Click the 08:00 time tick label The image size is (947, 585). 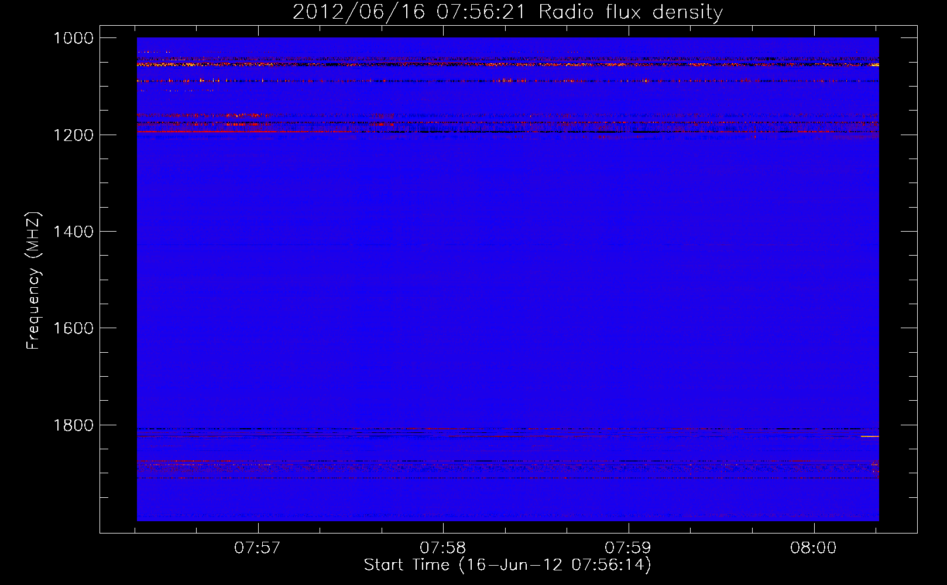[x=814, y=548]
